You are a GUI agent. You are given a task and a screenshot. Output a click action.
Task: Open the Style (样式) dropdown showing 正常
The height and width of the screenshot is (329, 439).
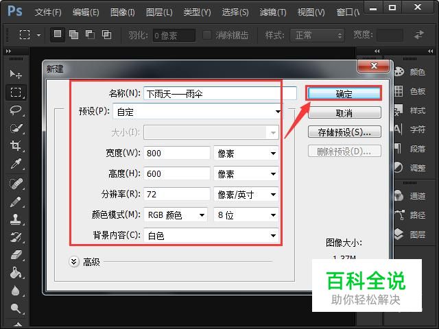[318, 35]
